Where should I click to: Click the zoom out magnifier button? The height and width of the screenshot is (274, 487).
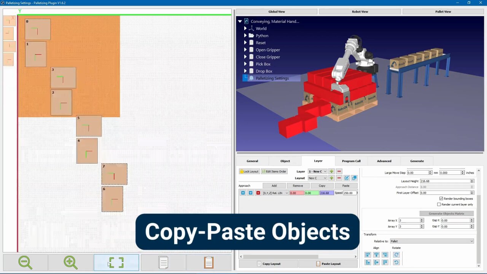tap(25, 263)
